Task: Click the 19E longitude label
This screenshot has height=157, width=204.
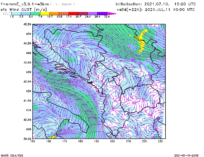Action: click(97, 141)
